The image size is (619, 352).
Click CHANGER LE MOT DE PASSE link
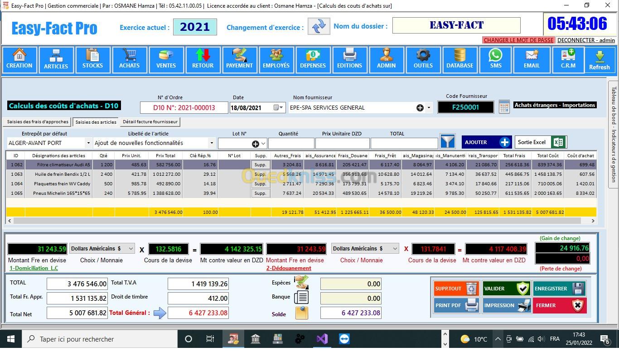click(x=518, y=40)
